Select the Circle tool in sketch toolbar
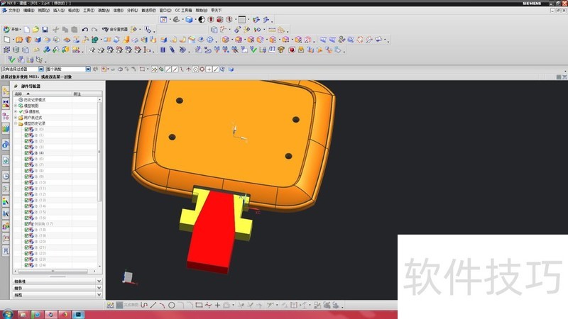The height and width of the screenshot is (319, 568). coord(172,306)
